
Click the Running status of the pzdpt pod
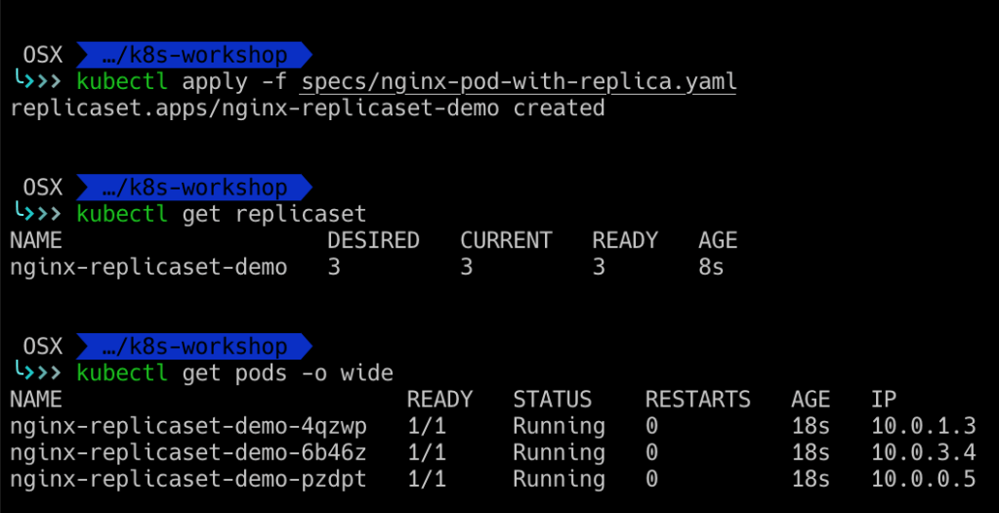click(x=559, y=480)
